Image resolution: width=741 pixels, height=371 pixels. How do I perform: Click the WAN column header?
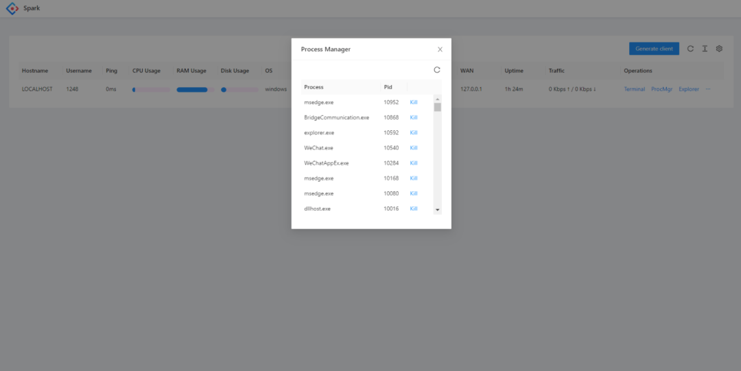pyautogui.click(x=467, y=71)
